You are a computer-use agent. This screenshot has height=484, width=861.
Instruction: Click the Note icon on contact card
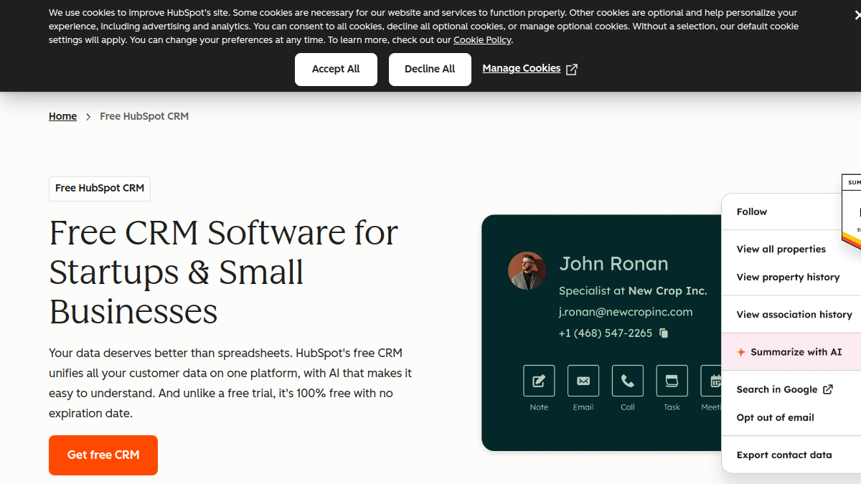pyautogui.click(x=539, y=381)
